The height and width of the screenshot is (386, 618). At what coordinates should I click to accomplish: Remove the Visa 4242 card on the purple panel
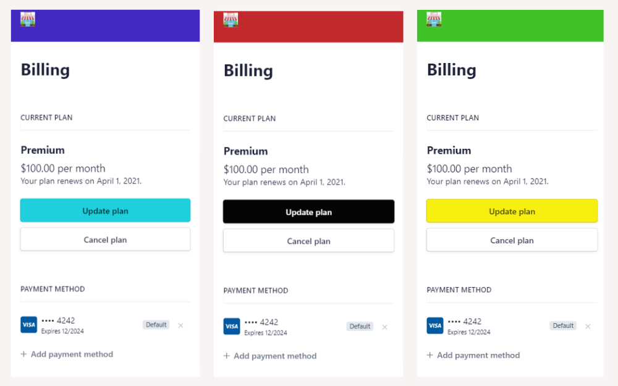180,324
